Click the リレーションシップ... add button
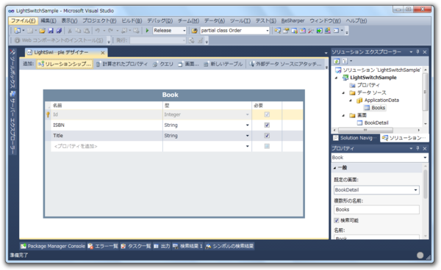This screenshot has width=441, height=270. tap(65, 64)
